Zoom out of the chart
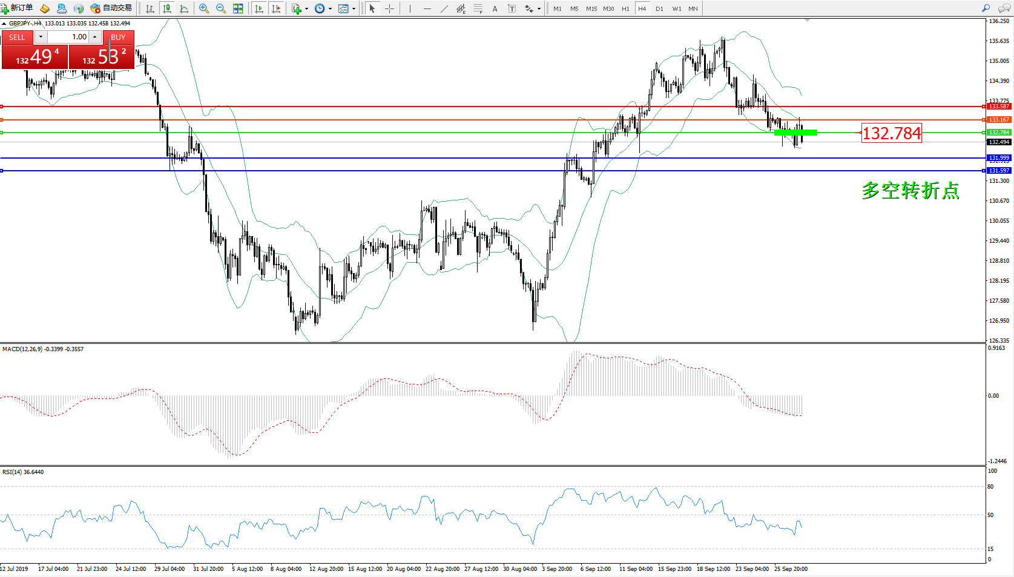 coord(221,8)
